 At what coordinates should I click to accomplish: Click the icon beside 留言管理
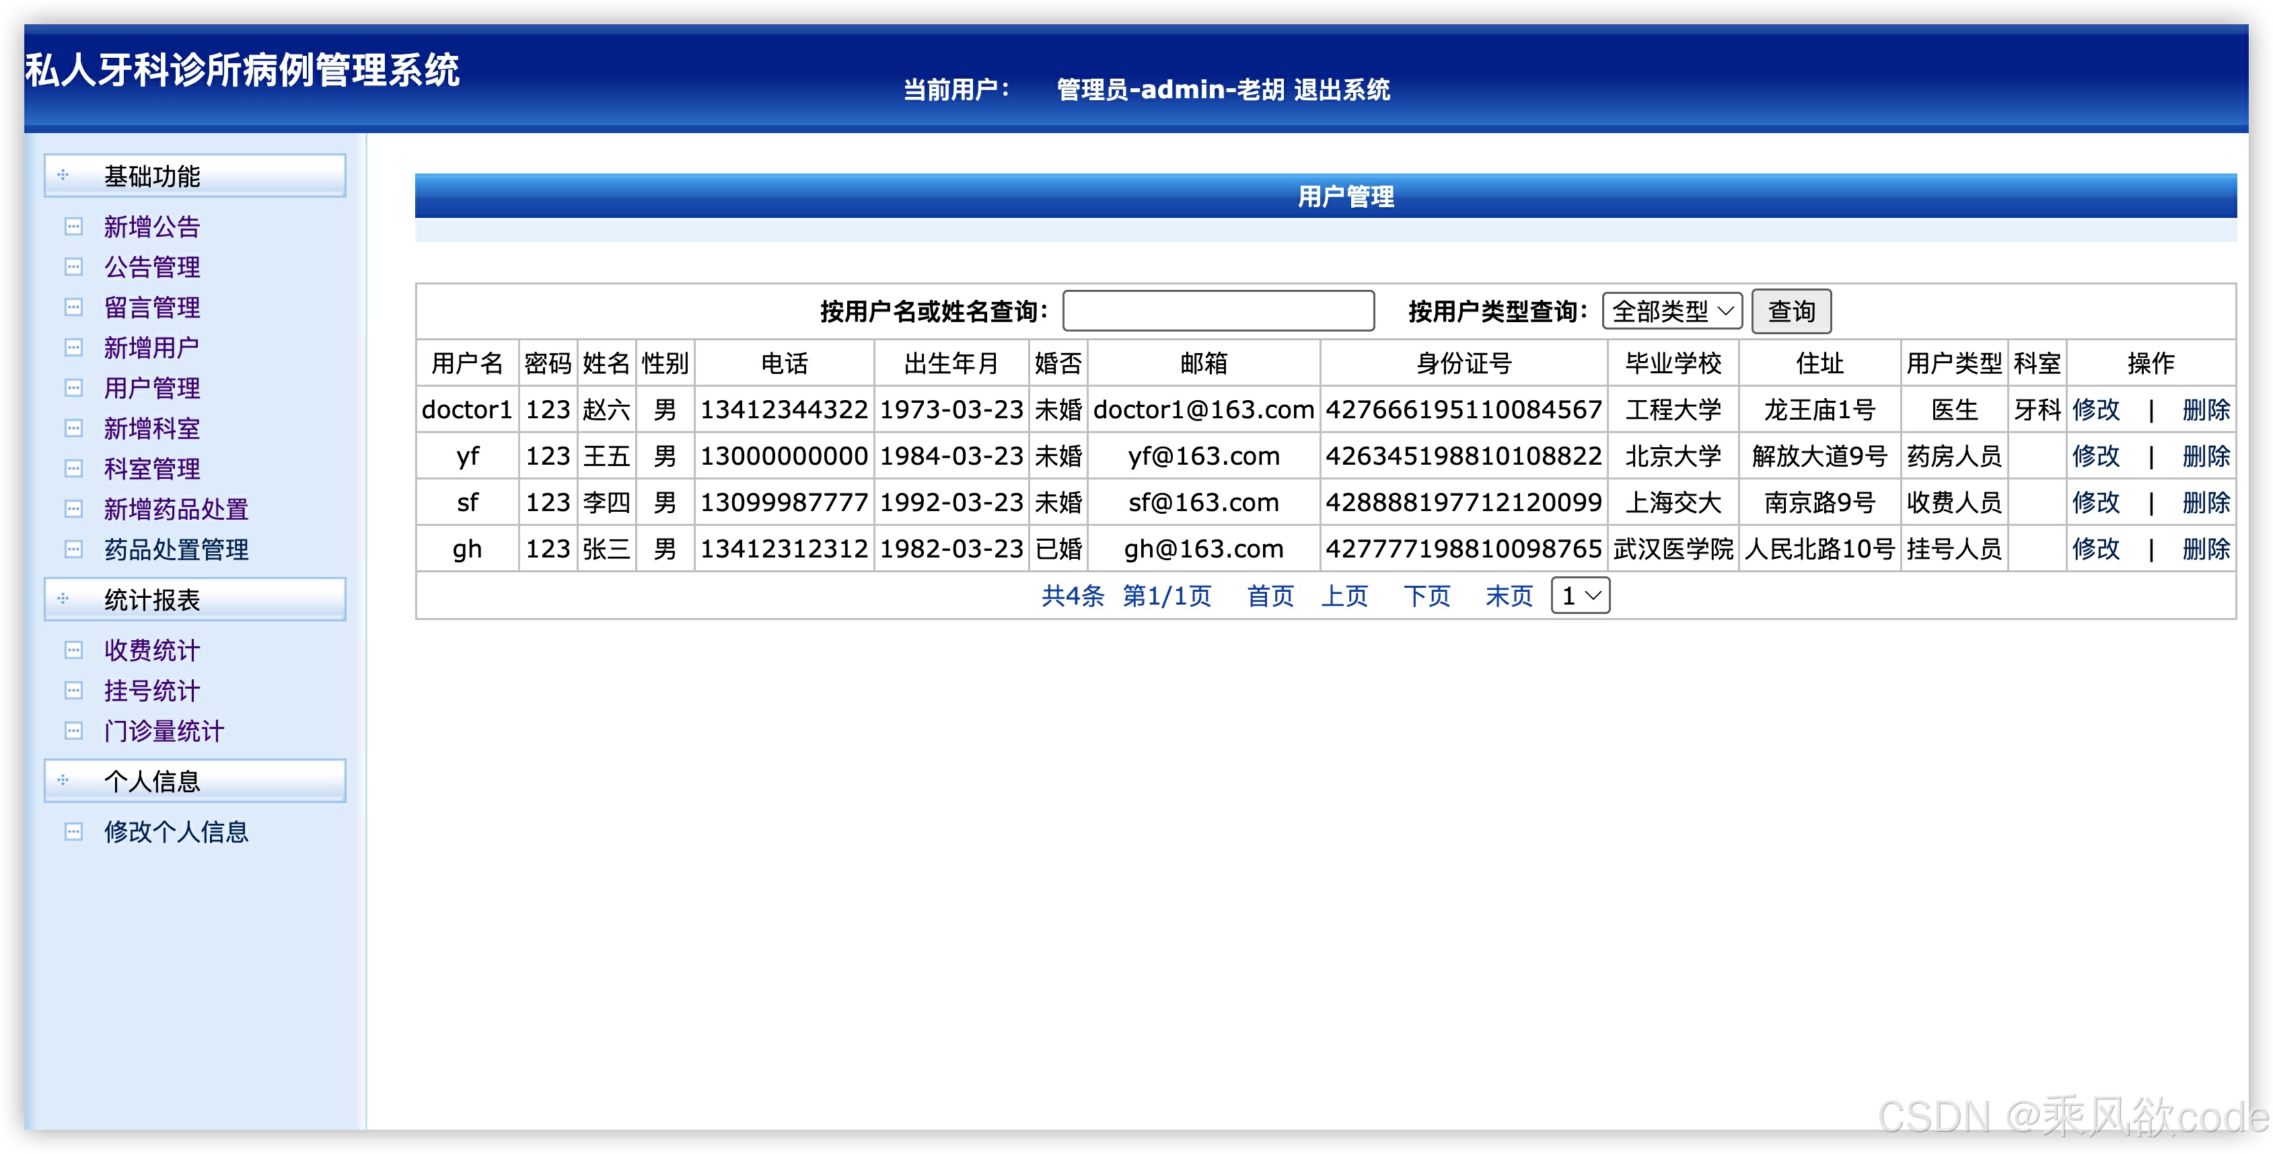73,308
